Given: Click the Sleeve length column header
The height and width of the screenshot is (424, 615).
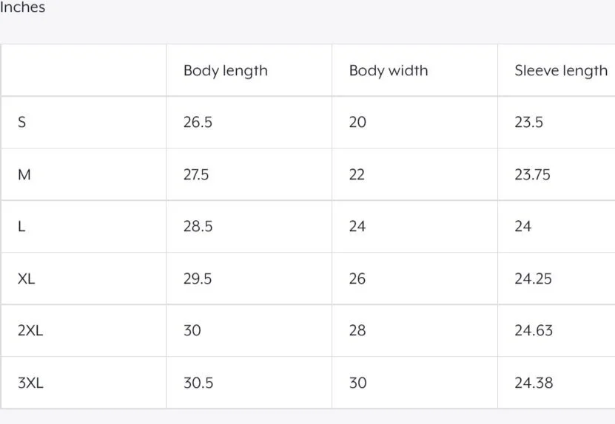Looking at the screenshot, I should 560,71.
